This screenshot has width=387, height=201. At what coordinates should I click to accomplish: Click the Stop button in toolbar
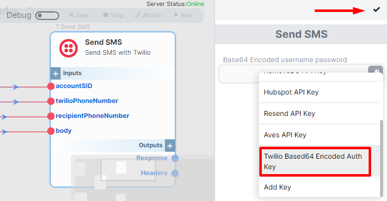pyautogui.click(x=114, y=15)
